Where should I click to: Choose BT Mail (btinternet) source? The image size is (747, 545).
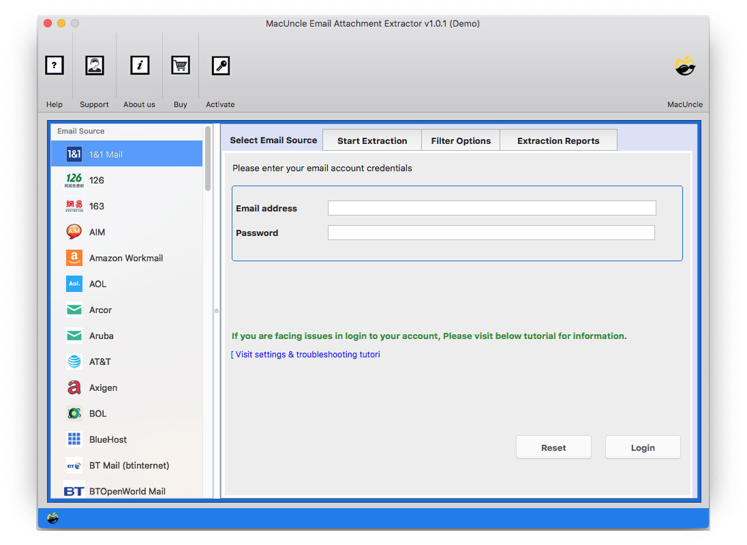click(129, 465)
